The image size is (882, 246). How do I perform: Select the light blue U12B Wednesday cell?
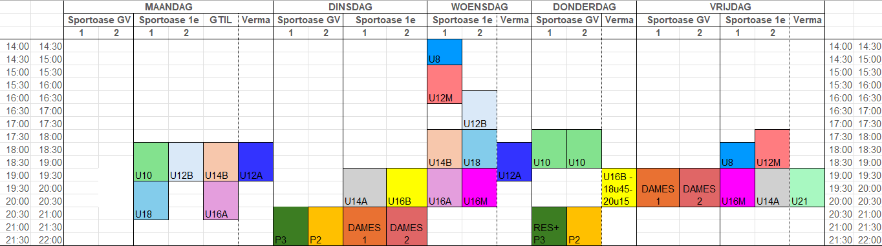[x=479, y=110]
